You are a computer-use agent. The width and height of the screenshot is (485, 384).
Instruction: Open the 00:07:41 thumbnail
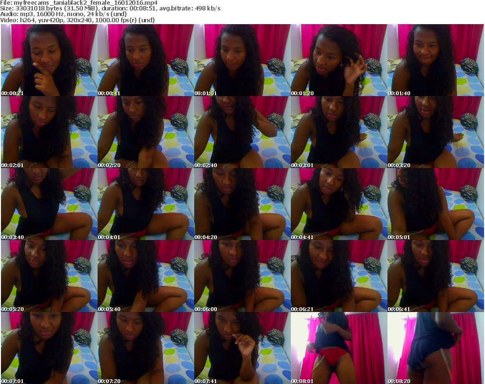[x=242, y=348]
